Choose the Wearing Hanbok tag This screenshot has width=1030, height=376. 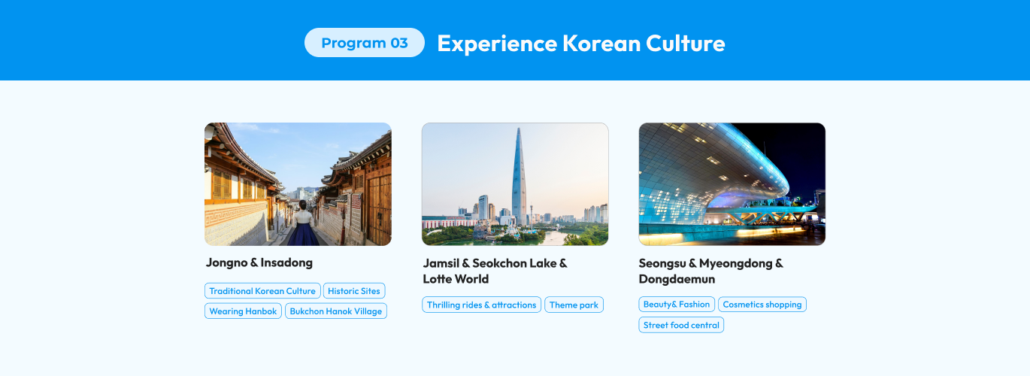click(243, 311)
